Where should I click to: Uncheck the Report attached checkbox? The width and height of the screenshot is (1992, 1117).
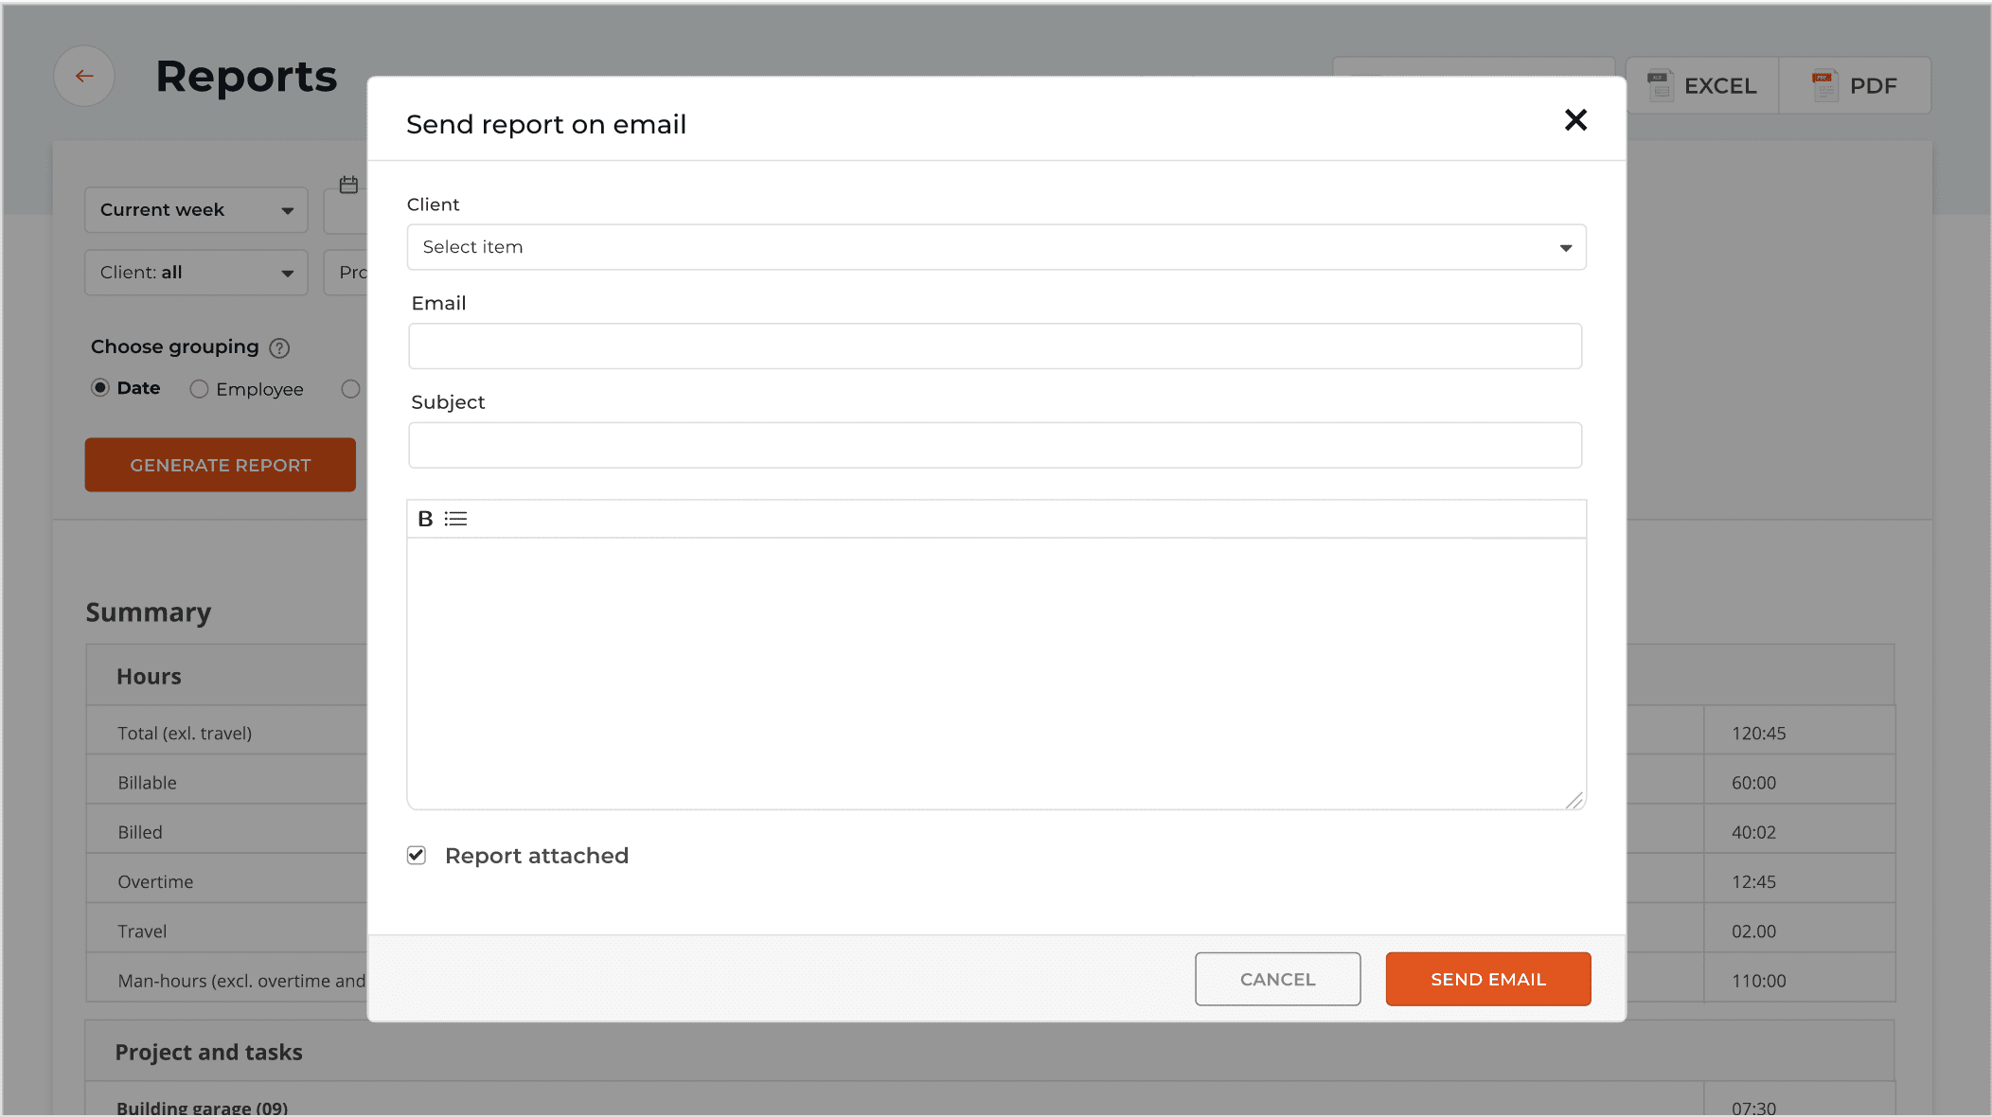pyautogui.click(x=417, y=855)
